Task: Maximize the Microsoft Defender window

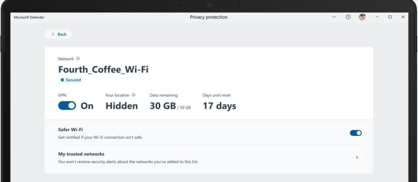Action: [390, 17]
